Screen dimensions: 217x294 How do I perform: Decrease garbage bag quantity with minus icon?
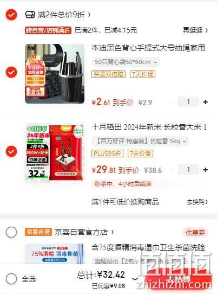(x=171, y=102)
